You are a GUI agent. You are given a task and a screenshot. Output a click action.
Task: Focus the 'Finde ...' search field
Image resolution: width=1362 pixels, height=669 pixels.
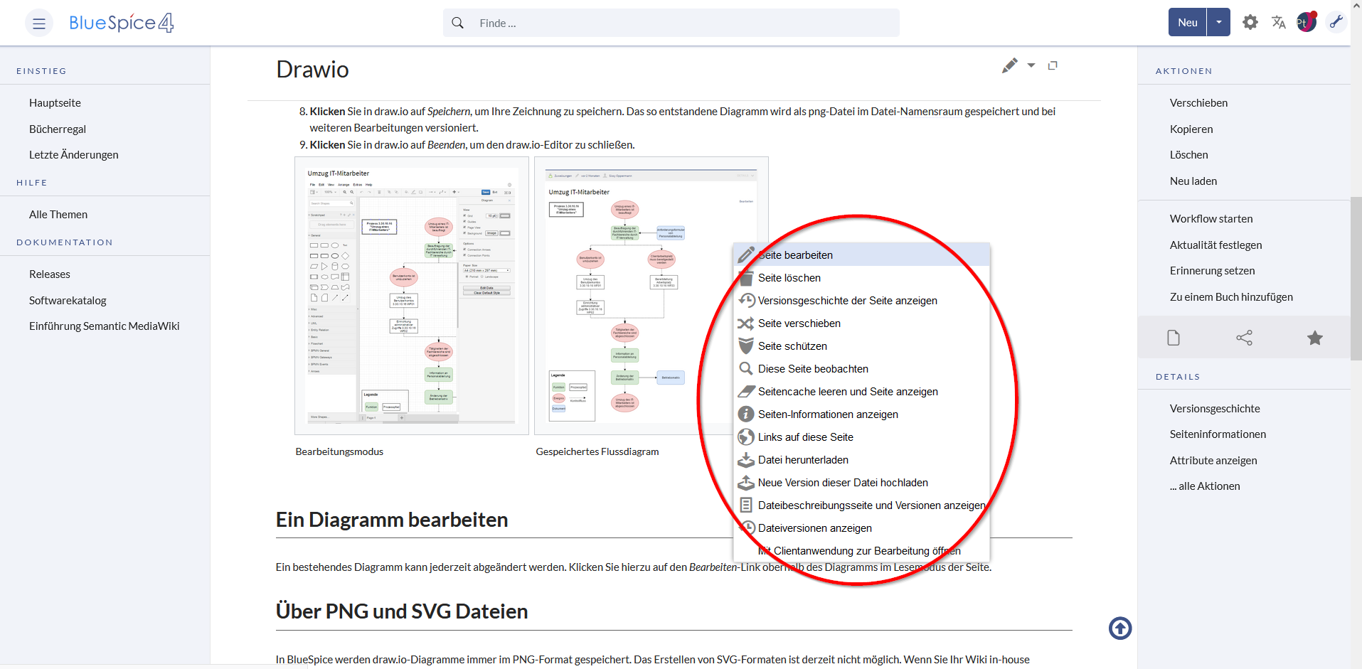click(x=671, y=23)
